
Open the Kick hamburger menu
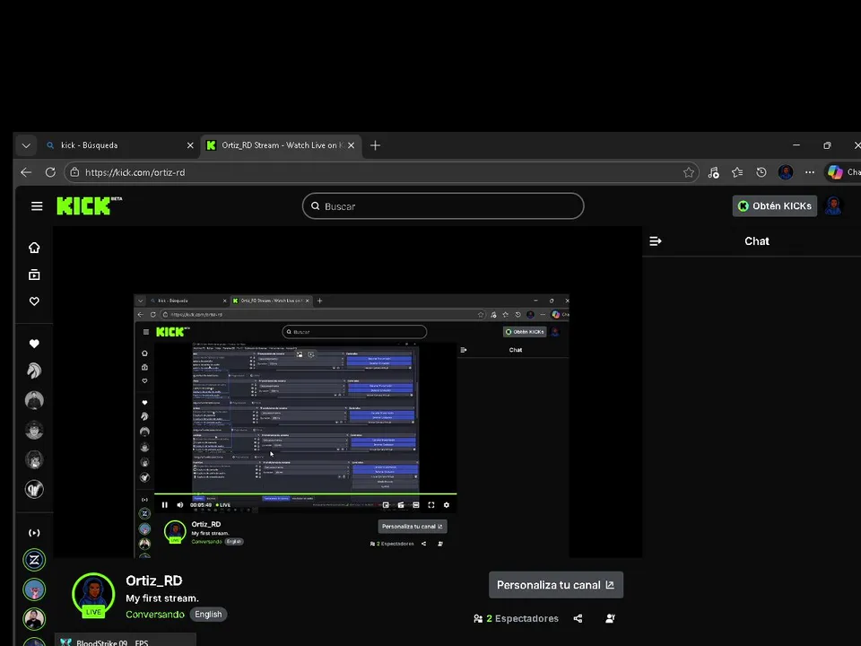tap(37, 206)
